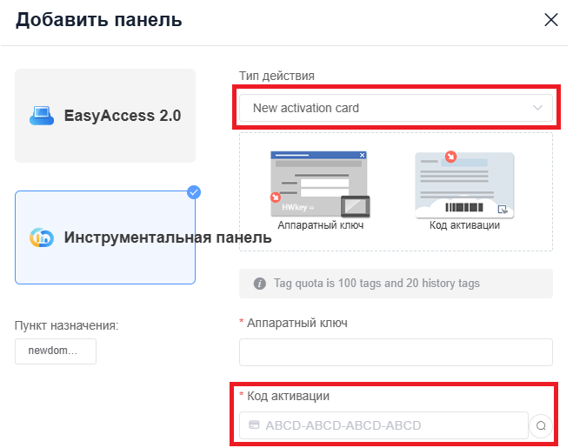
Task: Click the Tag quota notice text
Action: 376,284
